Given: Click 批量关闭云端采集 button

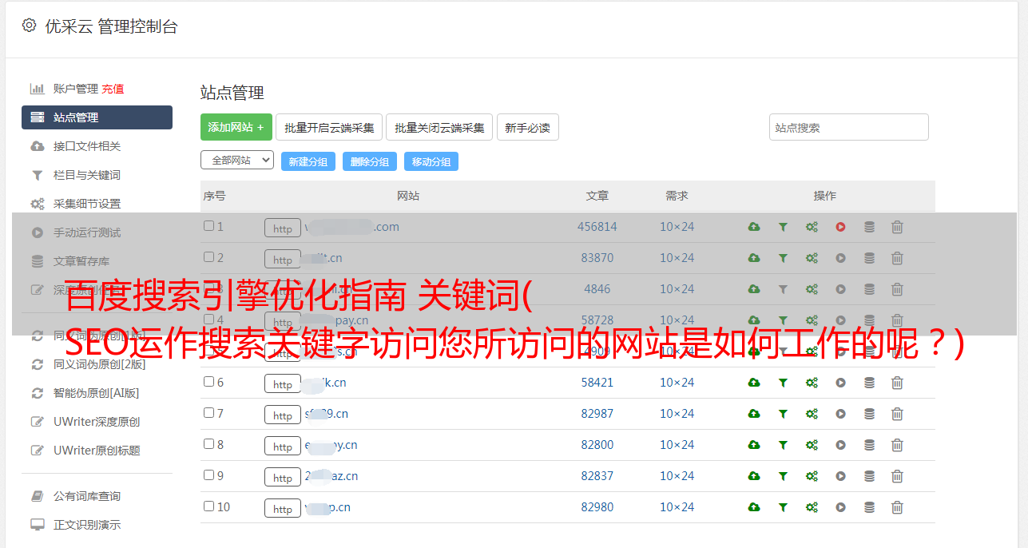Looking at the screenshot, I should [439, 127].
